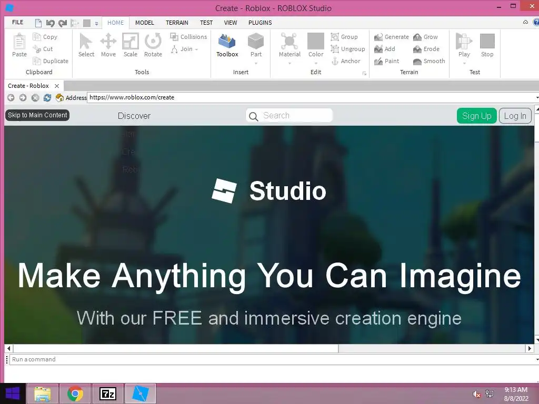Screen dimensions: 539x404
Task: Click the green Sign Up button
Action: pos(476,116)
